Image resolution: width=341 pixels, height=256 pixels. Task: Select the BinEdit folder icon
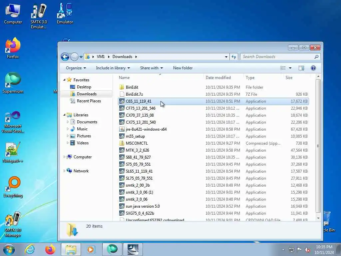pos(122,87)
